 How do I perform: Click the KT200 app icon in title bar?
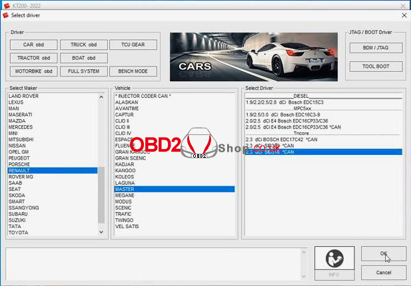pos(7,3)
